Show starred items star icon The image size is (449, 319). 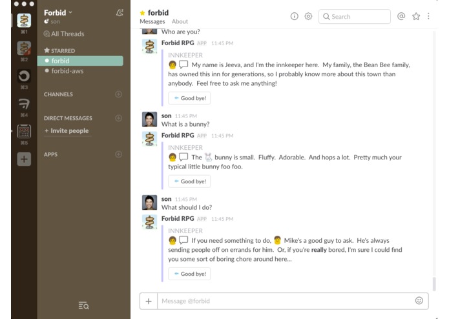coord(416,16)
